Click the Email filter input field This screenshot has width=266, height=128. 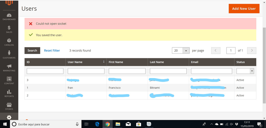(211, 71)
